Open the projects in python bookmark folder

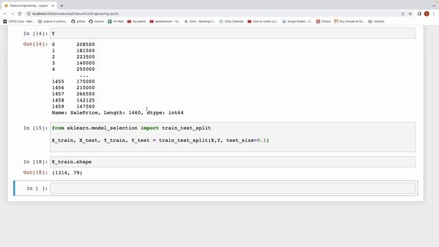[x=53, y=21]
